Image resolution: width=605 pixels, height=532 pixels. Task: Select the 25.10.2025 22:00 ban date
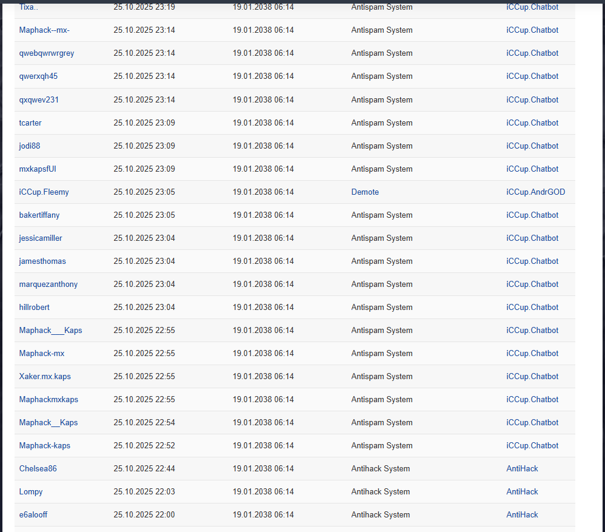click(x=144, y=515)
